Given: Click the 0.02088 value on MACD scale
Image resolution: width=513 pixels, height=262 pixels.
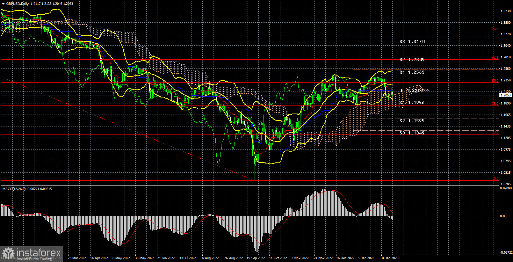Looking at the screenshot, I should point(505,189).
